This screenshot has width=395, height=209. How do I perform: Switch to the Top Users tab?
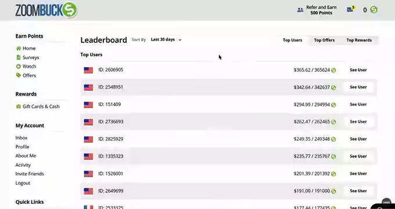coord(292,40)
